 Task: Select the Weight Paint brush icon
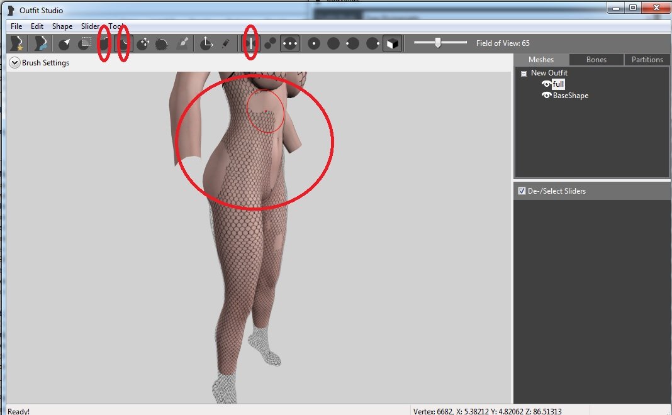[183, 44]
